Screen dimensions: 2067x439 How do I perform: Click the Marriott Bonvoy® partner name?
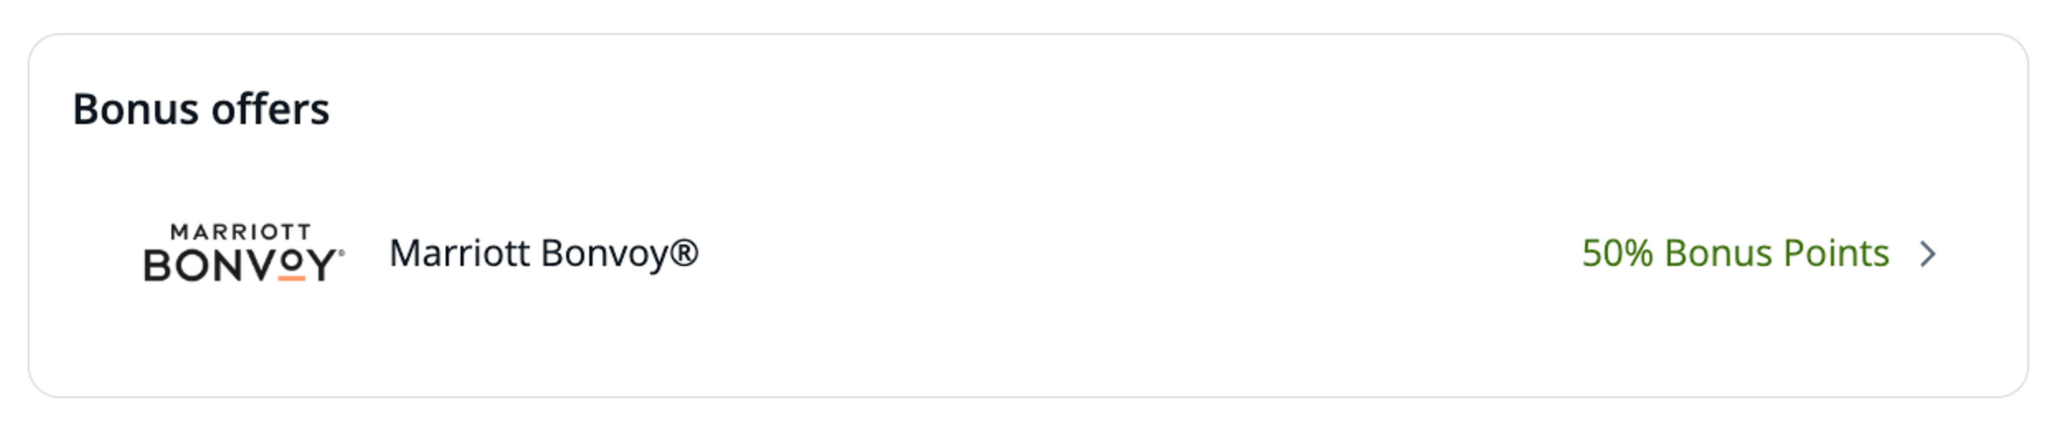tap(543, 253)
